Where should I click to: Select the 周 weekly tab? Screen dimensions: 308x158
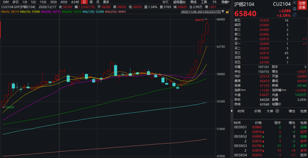[x=91, y=2]
